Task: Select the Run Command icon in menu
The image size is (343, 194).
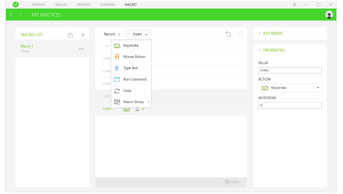Action: coord(117,79)
